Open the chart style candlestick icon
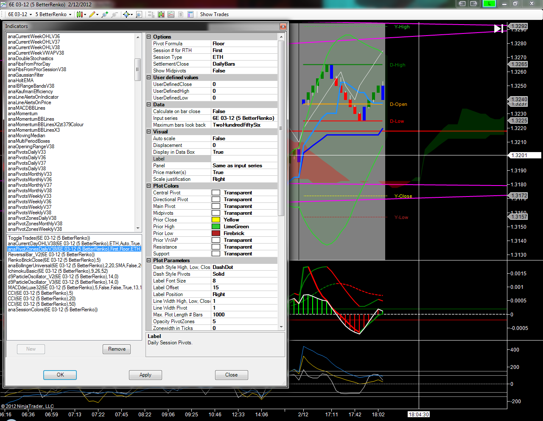Image resolution: width=543 pixels, height=421 pixels. (x=79, y=14)
